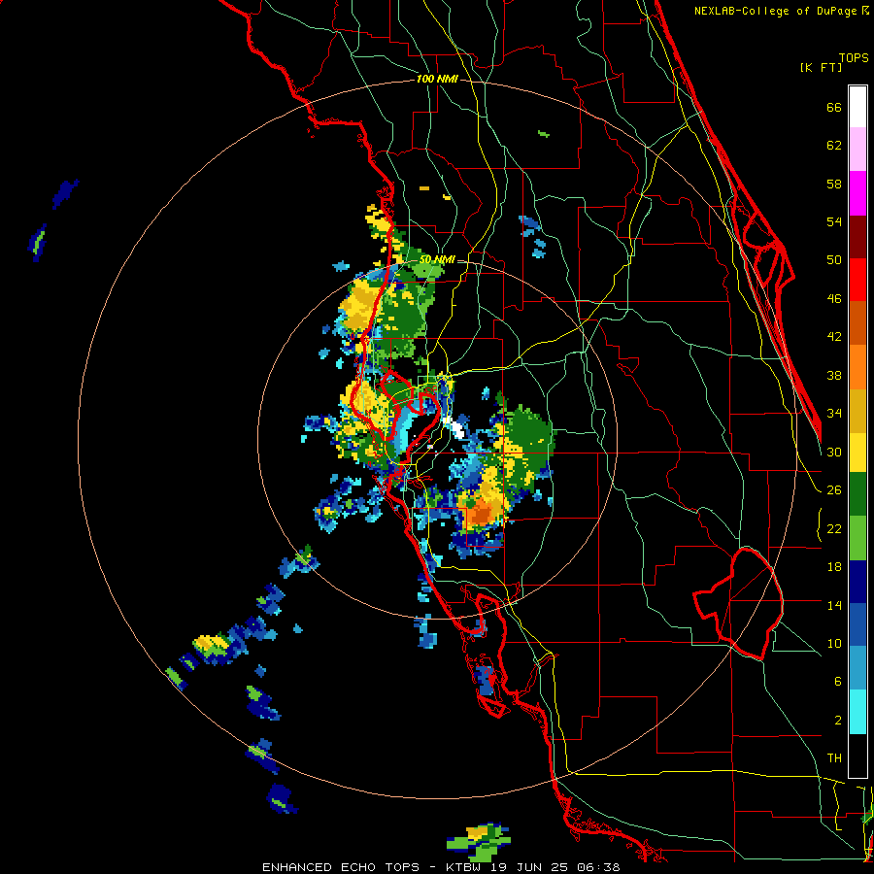Click the 34 legend value
The width and height of the screenshot is (874, 874).
pyautogui.click(x=834, y=414)
